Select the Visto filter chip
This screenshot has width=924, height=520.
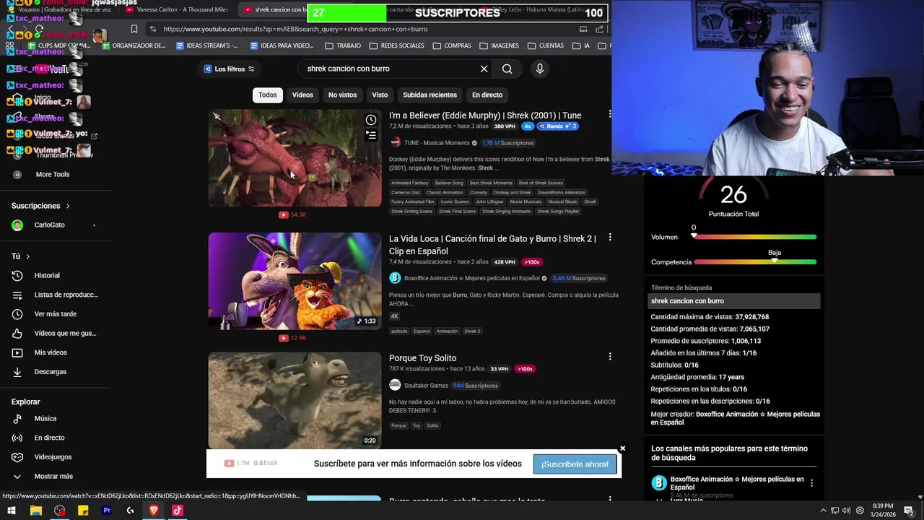tap(380, 95)
